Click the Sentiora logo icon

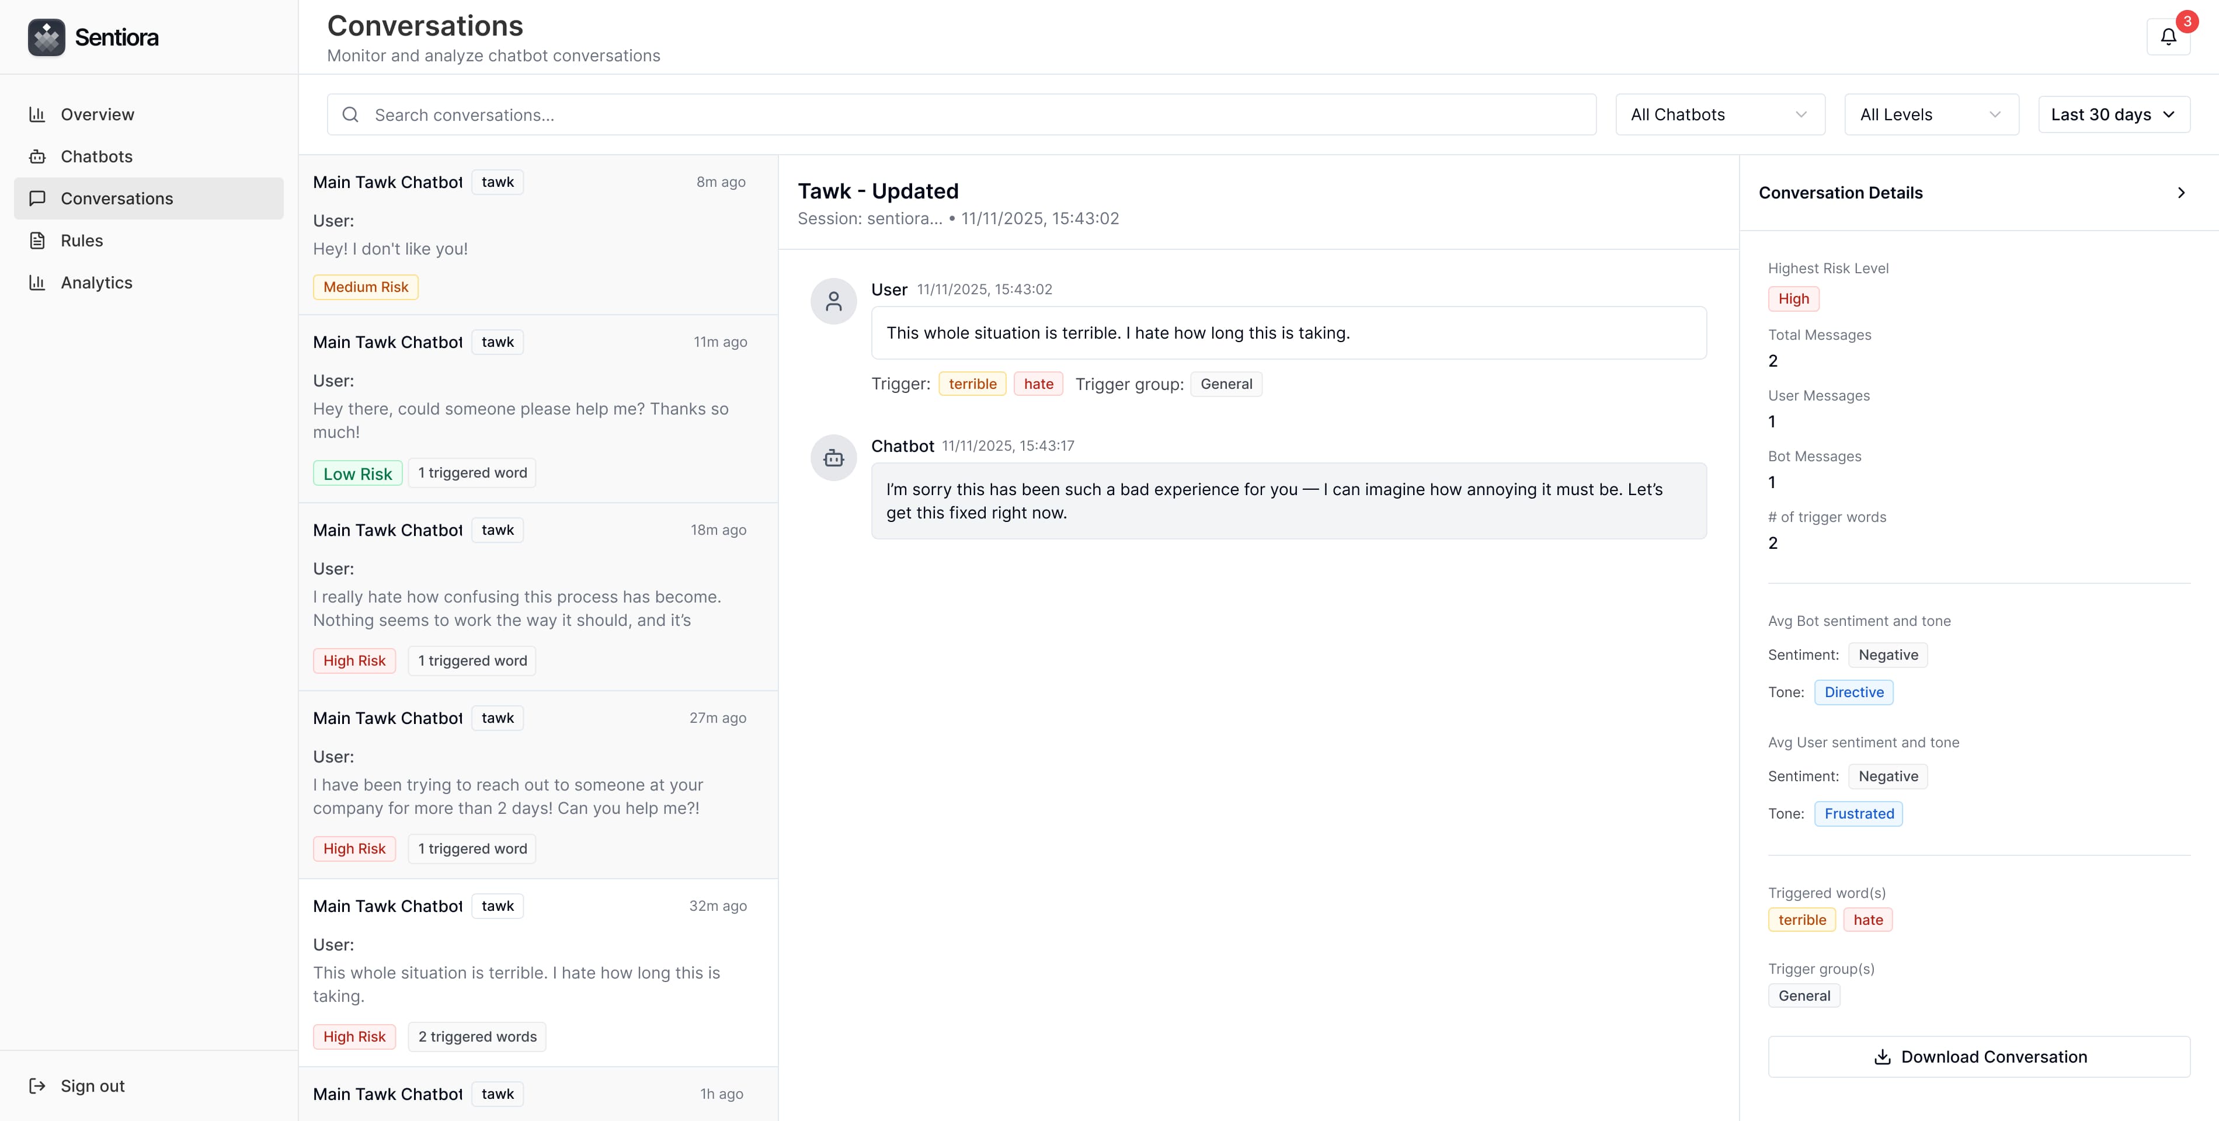47,37
